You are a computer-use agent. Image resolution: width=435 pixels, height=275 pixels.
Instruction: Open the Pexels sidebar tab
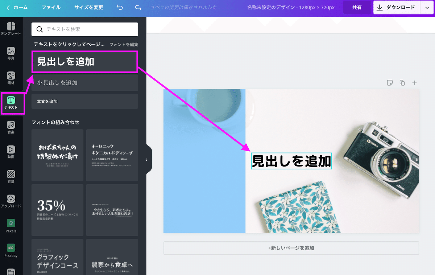[11, 226]
